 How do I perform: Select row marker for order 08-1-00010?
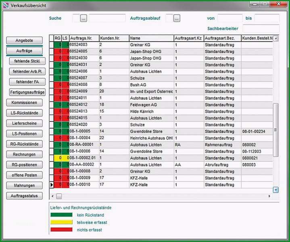[52, 185]
